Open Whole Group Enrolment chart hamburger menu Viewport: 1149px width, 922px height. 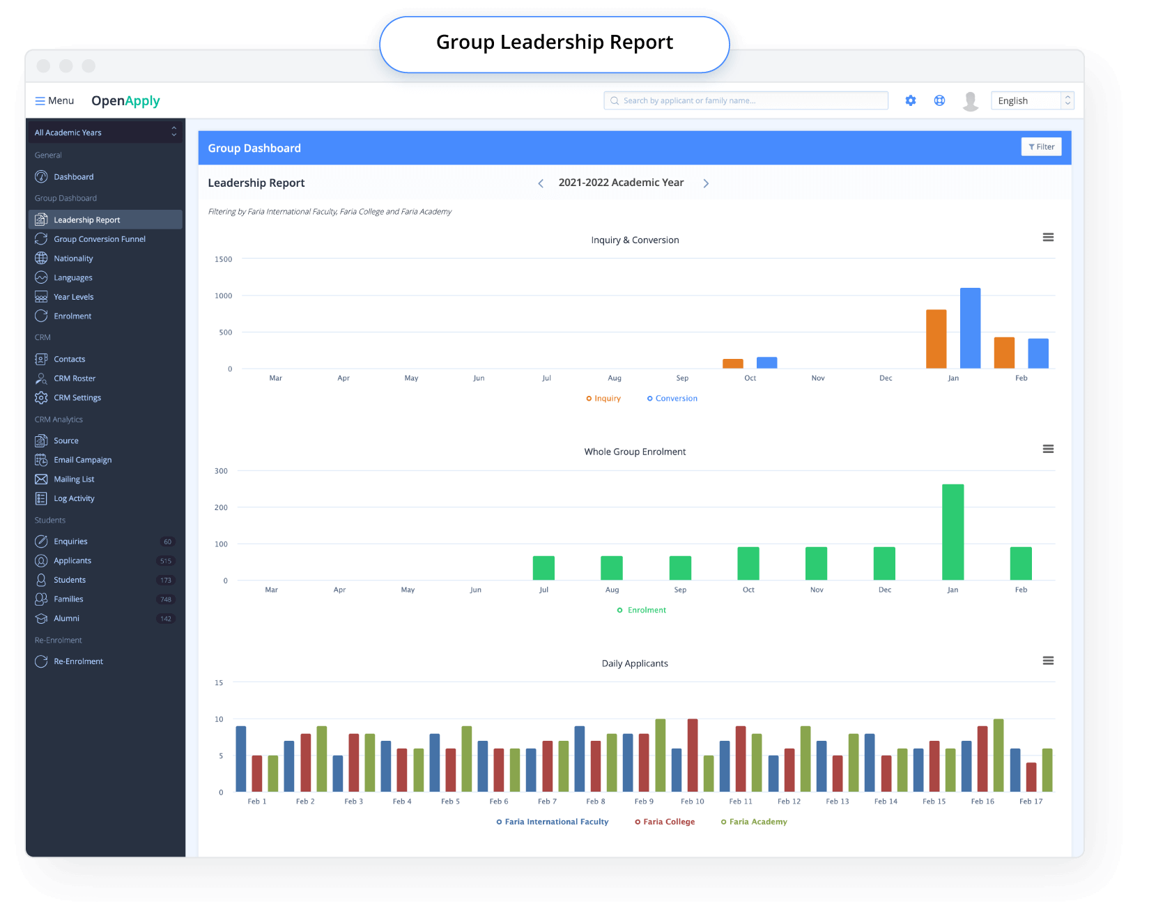1047,450
